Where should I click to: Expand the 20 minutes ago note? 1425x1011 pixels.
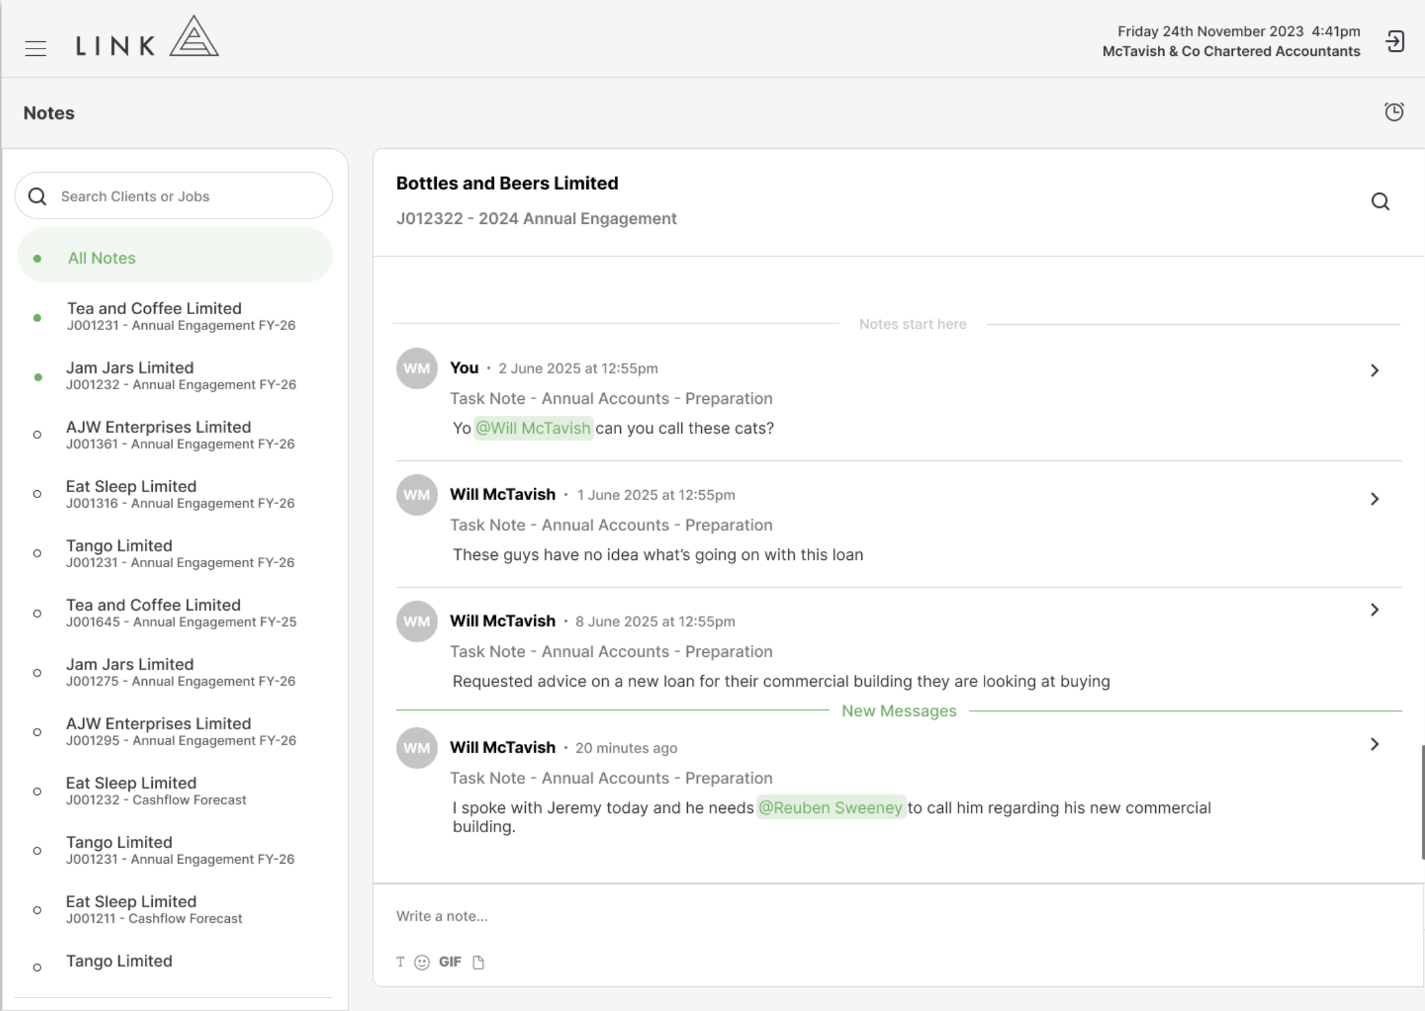[x=1374, y=744]
